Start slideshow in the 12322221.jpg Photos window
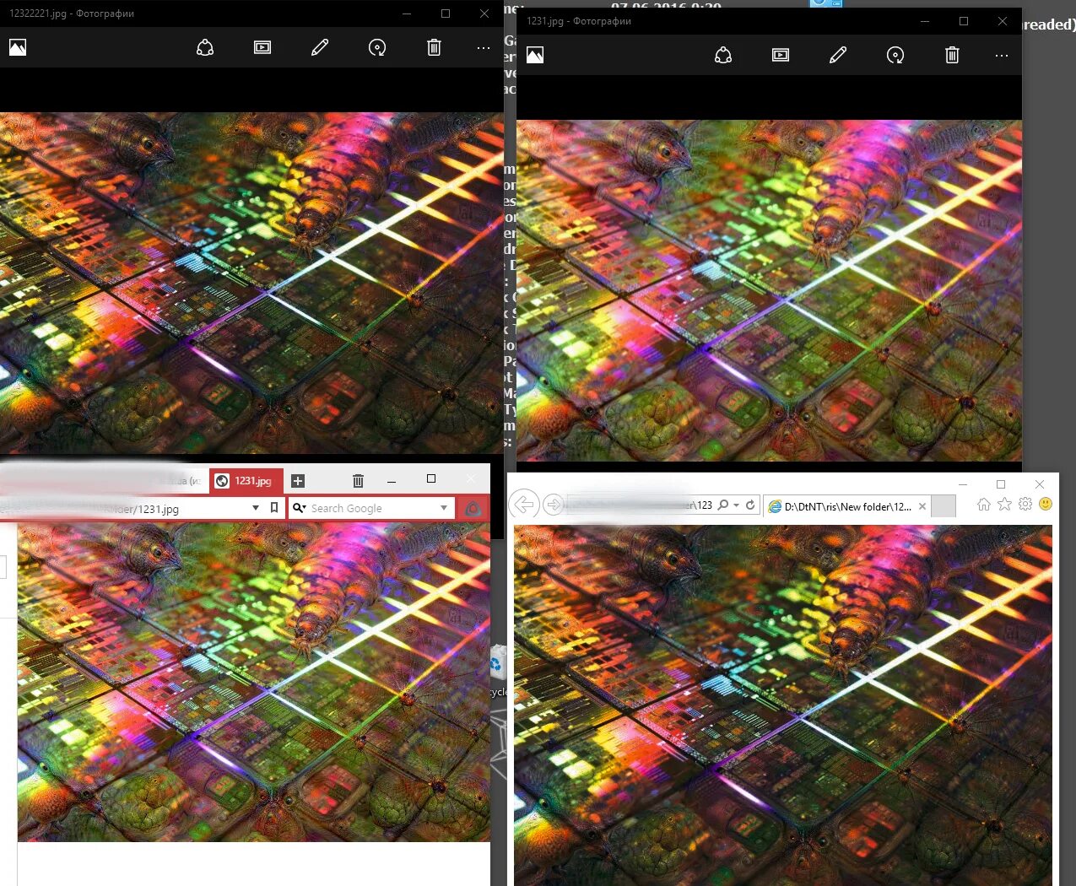1076x886 pixels. [x=262, y=47]
